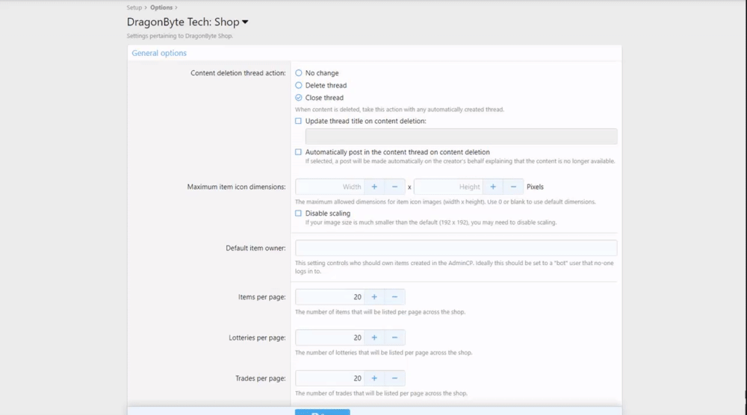The height and width of the screenshot is (415, 747).
Task: Decrease maximum icon Height with minus button
Action: (513, 187)
